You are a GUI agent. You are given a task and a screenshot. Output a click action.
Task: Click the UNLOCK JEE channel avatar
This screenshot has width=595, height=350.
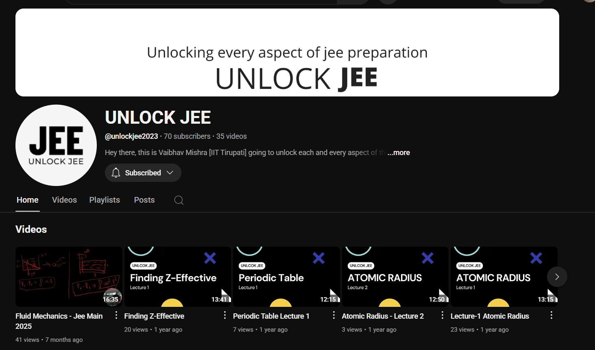[x=56, y=145]
